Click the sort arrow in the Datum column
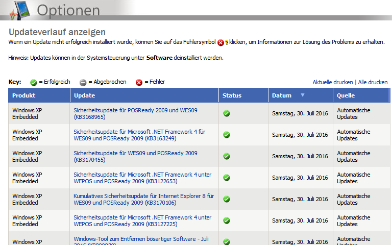The image size is (392, 245). point(303,95)
